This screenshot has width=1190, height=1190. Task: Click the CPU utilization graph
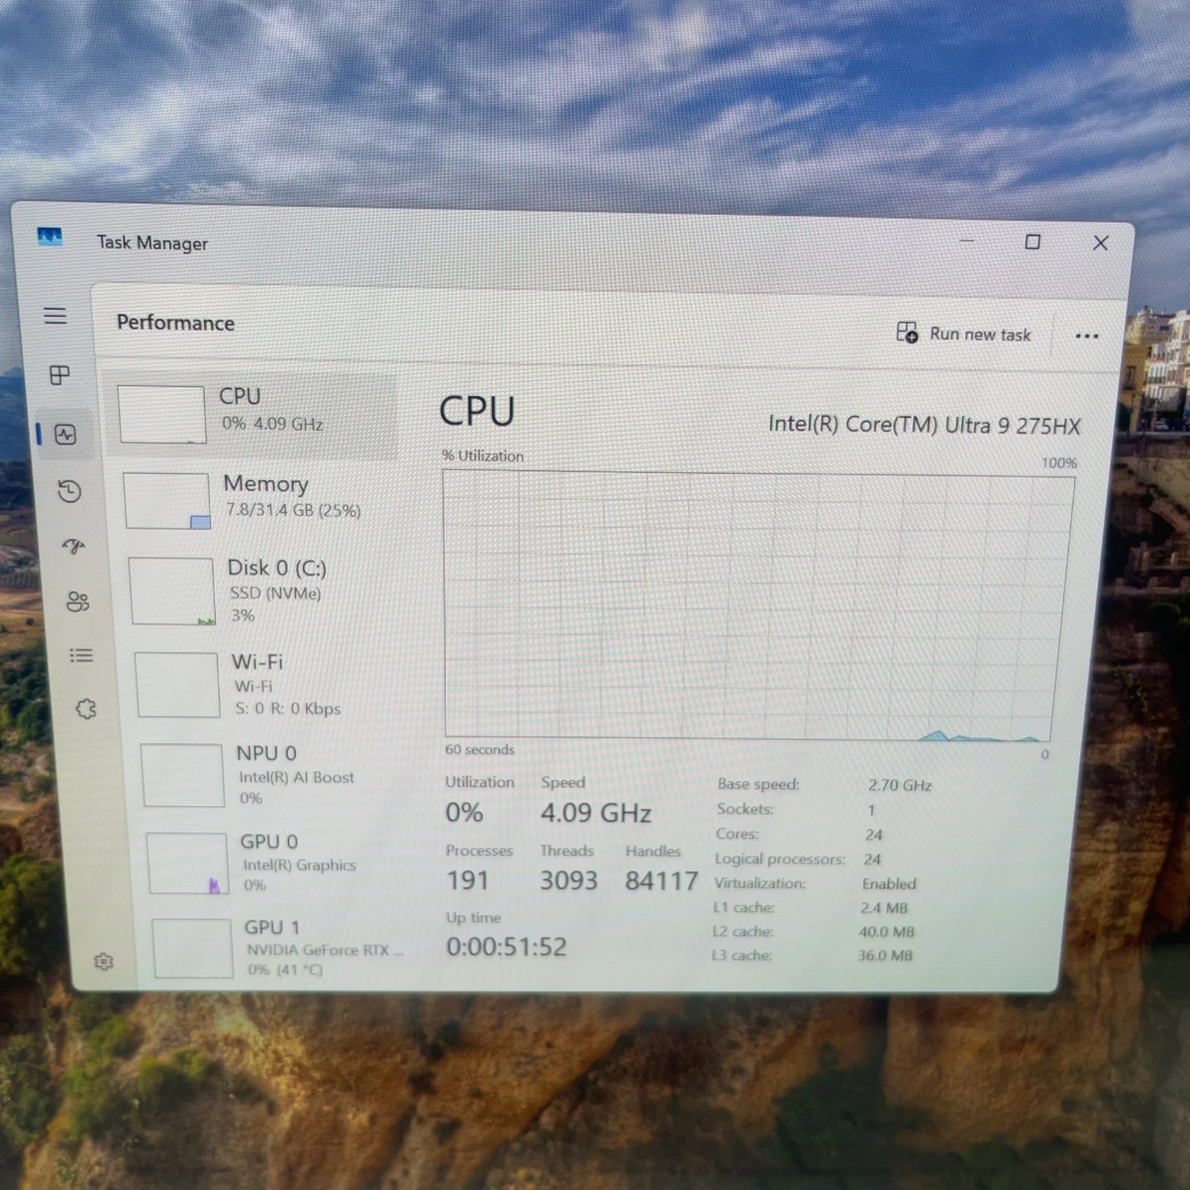pyautogui.click(x=754, y=605)
